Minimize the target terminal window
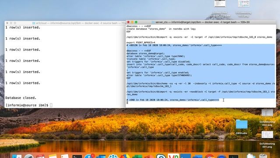Screen dimensions: 280x158 pyautogui.click(x=132, y=22)
